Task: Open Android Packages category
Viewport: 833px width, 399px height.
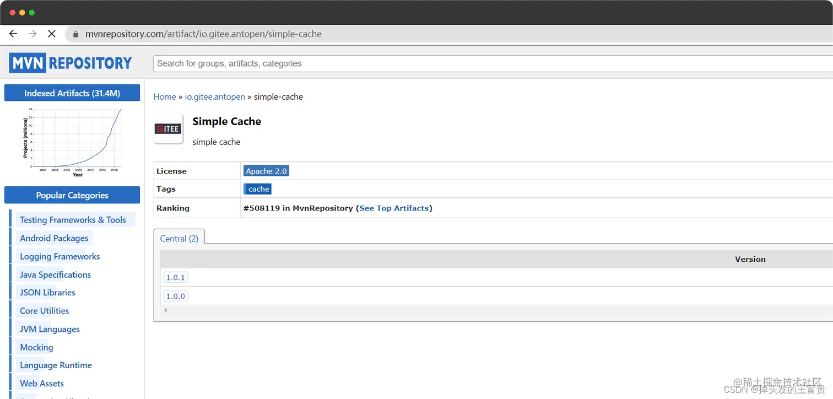Action: coord(54,238)
